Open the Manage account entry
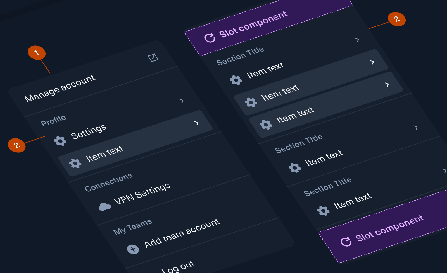Viewport: 447px width, 273px height. pos(60,89)
